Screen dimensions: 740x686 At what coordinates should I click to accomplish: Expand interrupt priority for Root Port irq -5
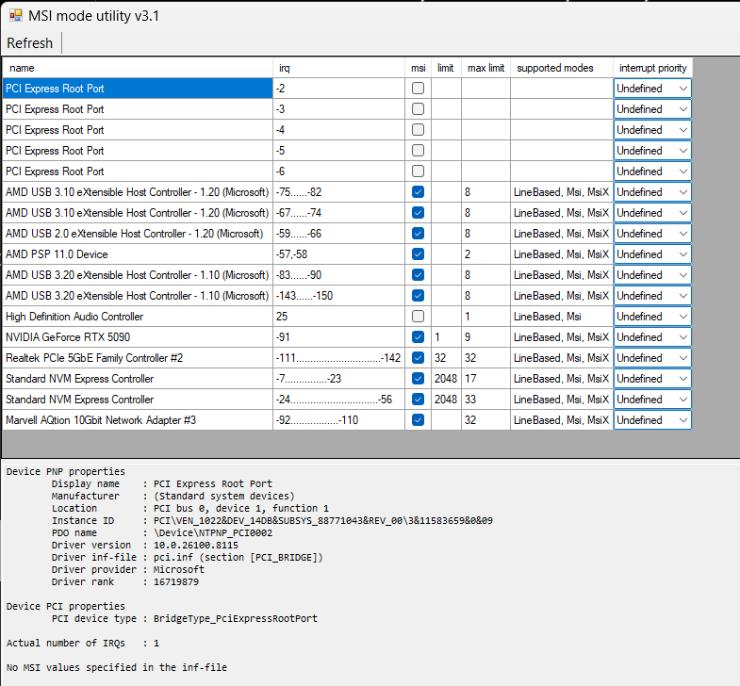pyautogui.click(x=652, y=151)
